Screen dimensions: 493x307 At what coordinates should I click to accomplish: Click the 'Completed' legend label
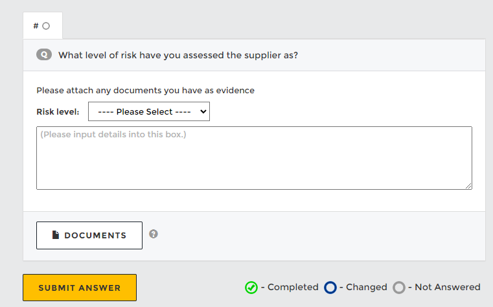[x=292, y=287]
